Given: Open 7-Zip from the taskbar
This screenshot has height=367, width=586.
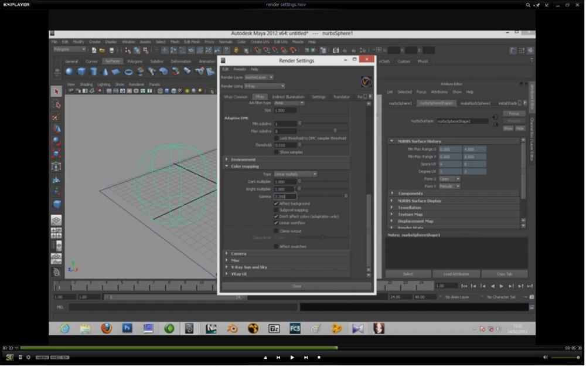Looking at the screenshot, I should 274,328.
